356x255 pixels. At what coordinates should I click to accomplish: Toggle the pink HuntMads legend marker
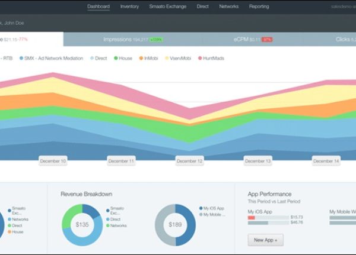point(199,58)
